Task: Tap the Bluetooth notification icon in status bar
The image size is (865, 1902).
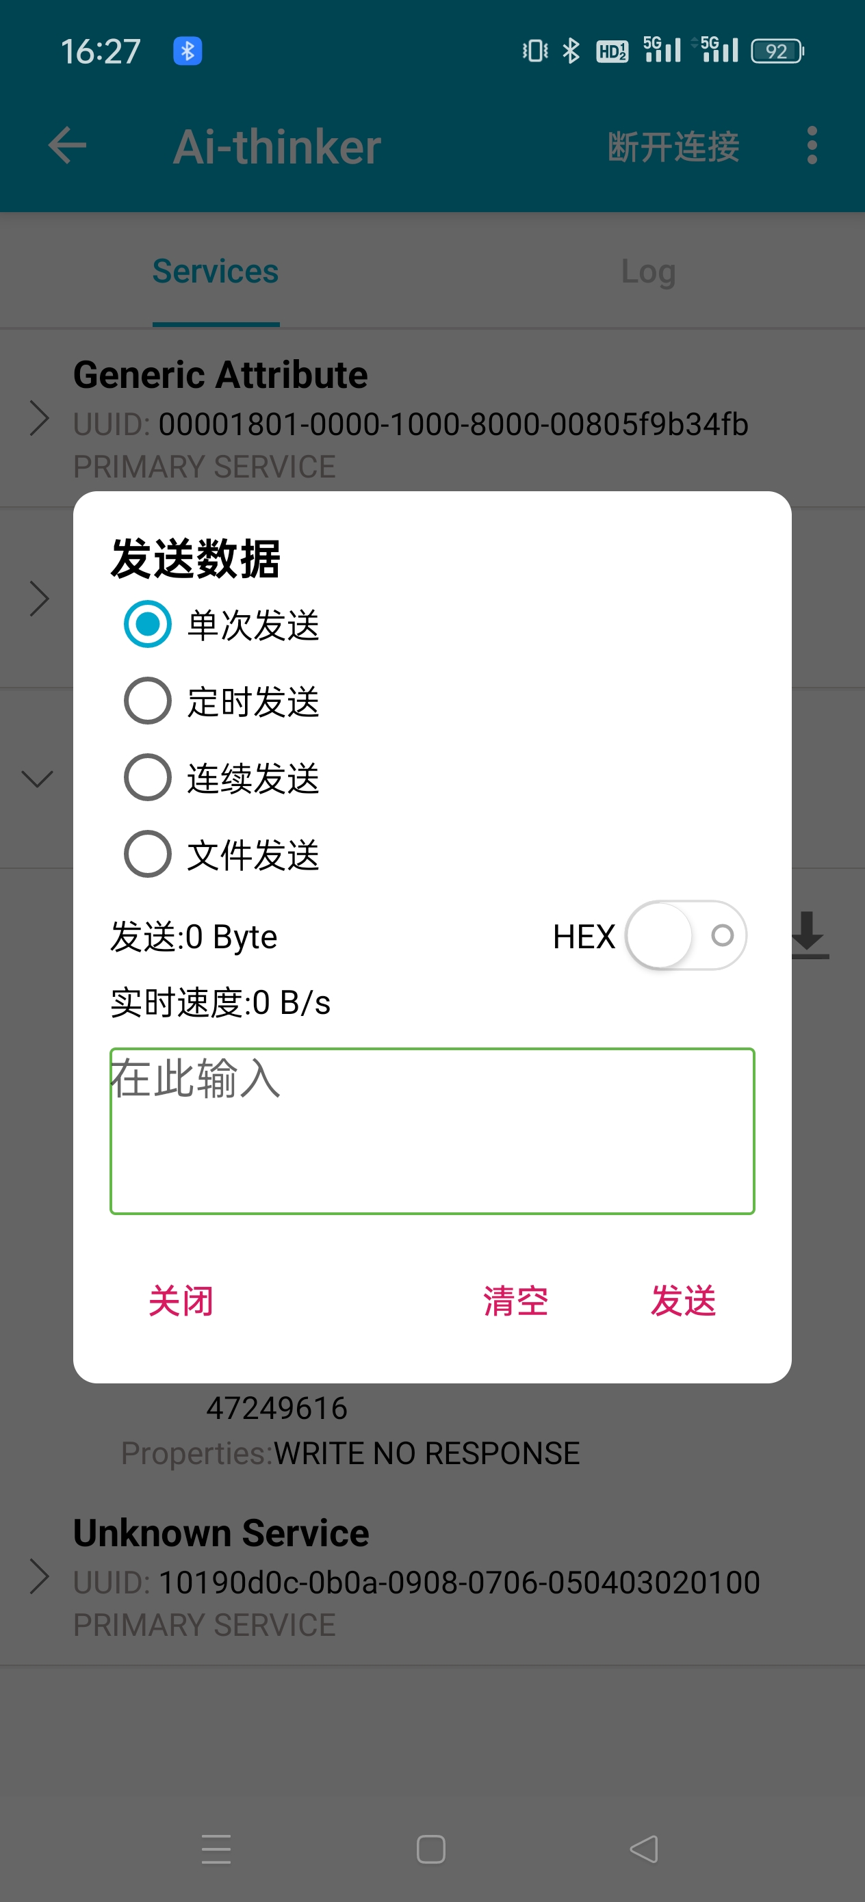Action: click(188, 51)
